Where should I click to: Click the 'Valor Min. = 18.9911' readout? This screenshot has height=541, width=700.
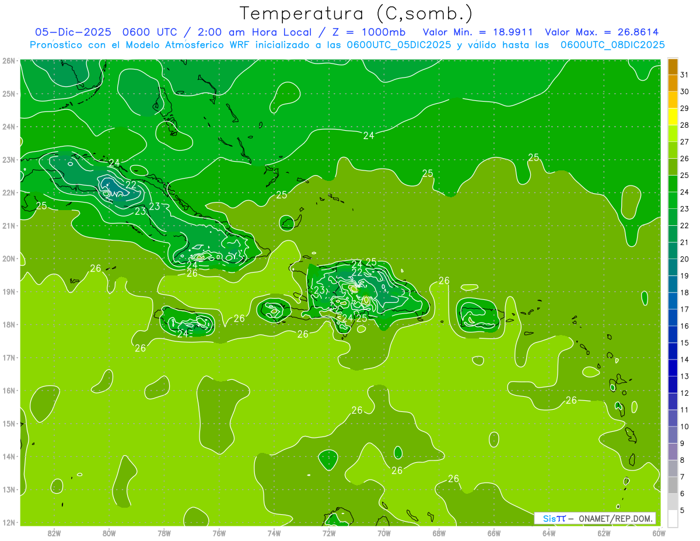coord(477,32)
